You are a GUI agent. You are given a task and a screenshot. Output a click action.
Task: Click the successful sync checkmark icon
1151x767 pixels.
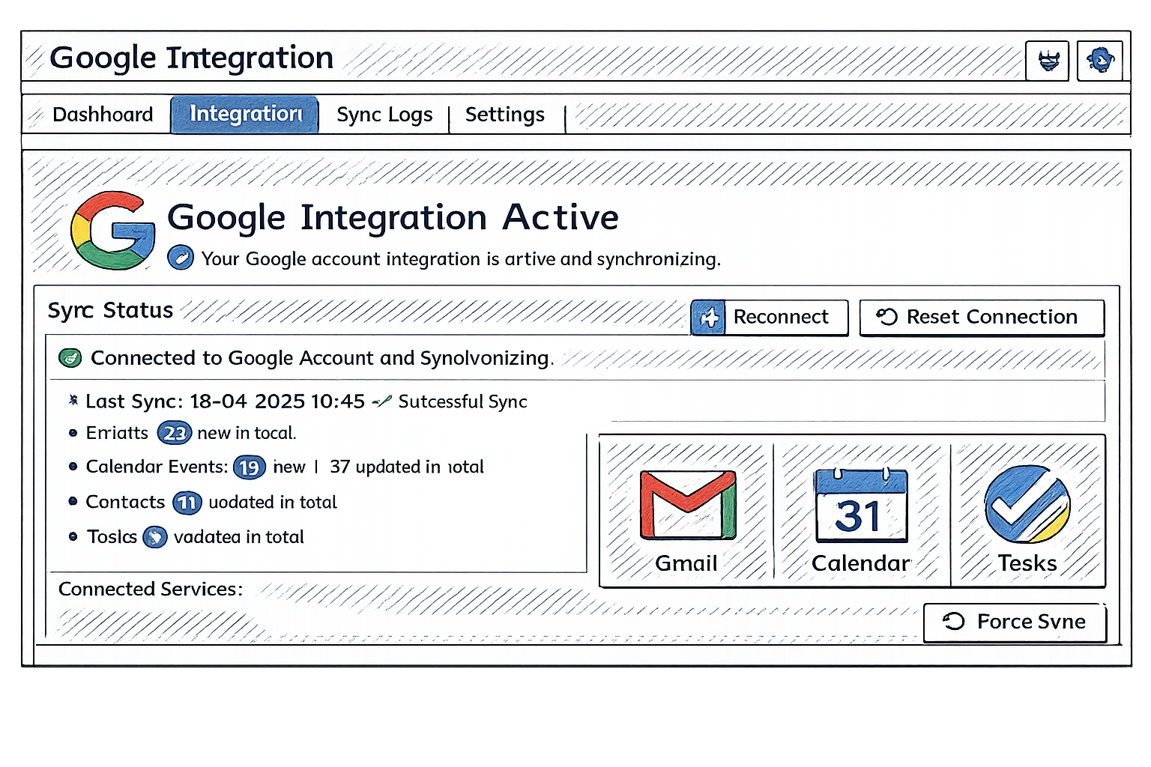click(382, 401)
